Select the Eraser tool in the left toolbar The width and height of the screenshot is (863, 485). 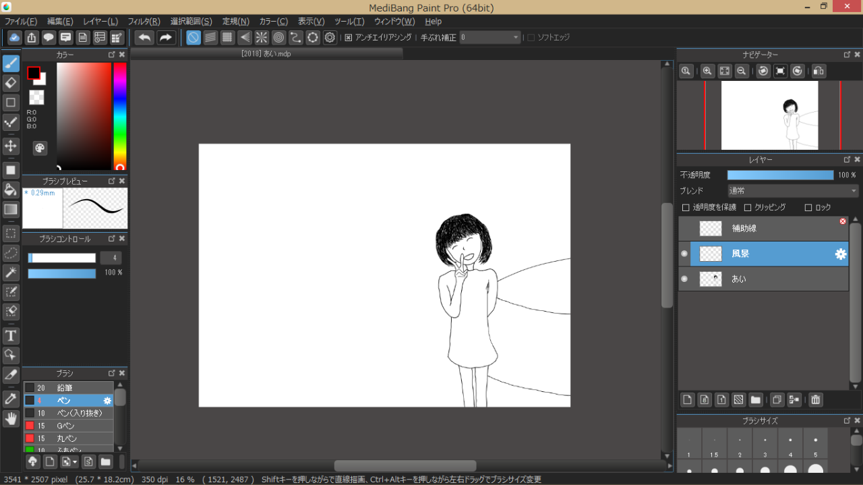11,83
